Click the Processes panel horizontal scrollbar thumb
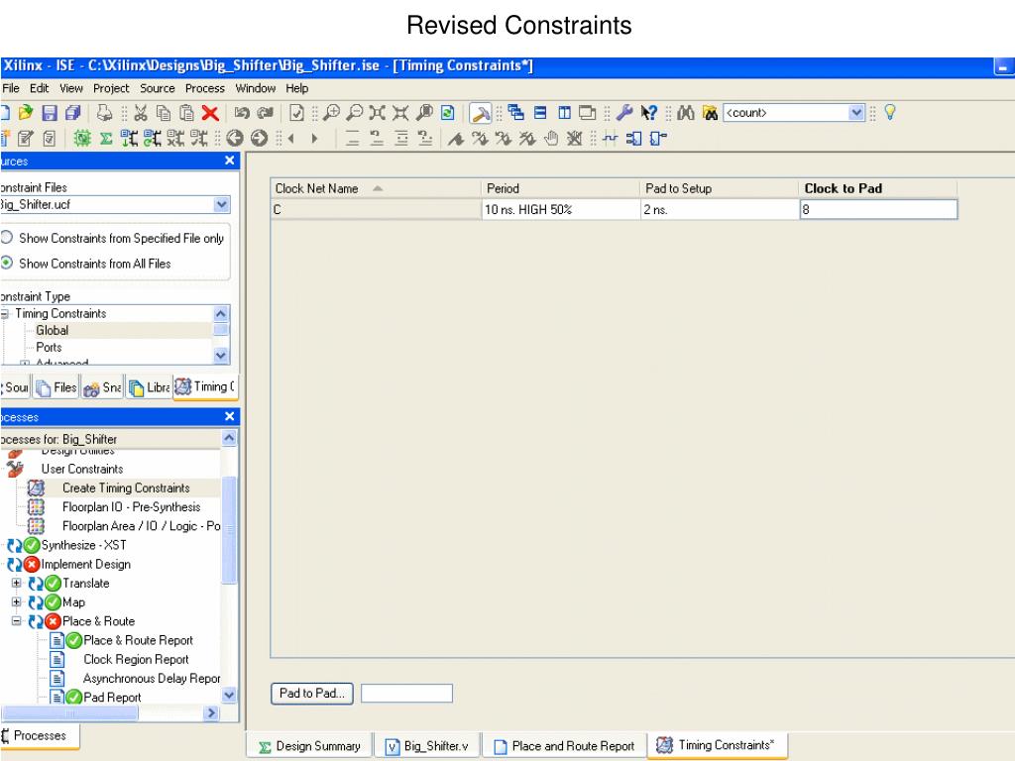This screenshot has height=761, width=1015. pyautogui.click(x=70, y=713)
